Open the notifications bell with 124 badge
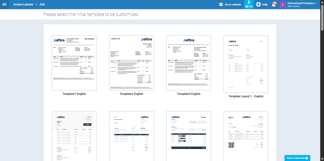Viewport: 324px width, 161px height. (x=274, y=5)
